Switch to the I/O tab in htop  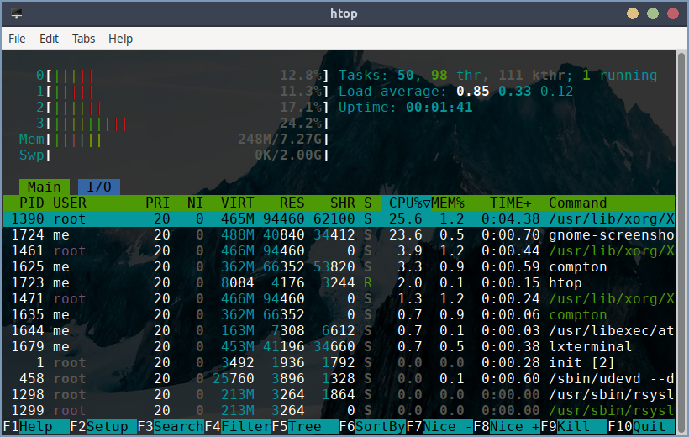(x=99, y=187)
